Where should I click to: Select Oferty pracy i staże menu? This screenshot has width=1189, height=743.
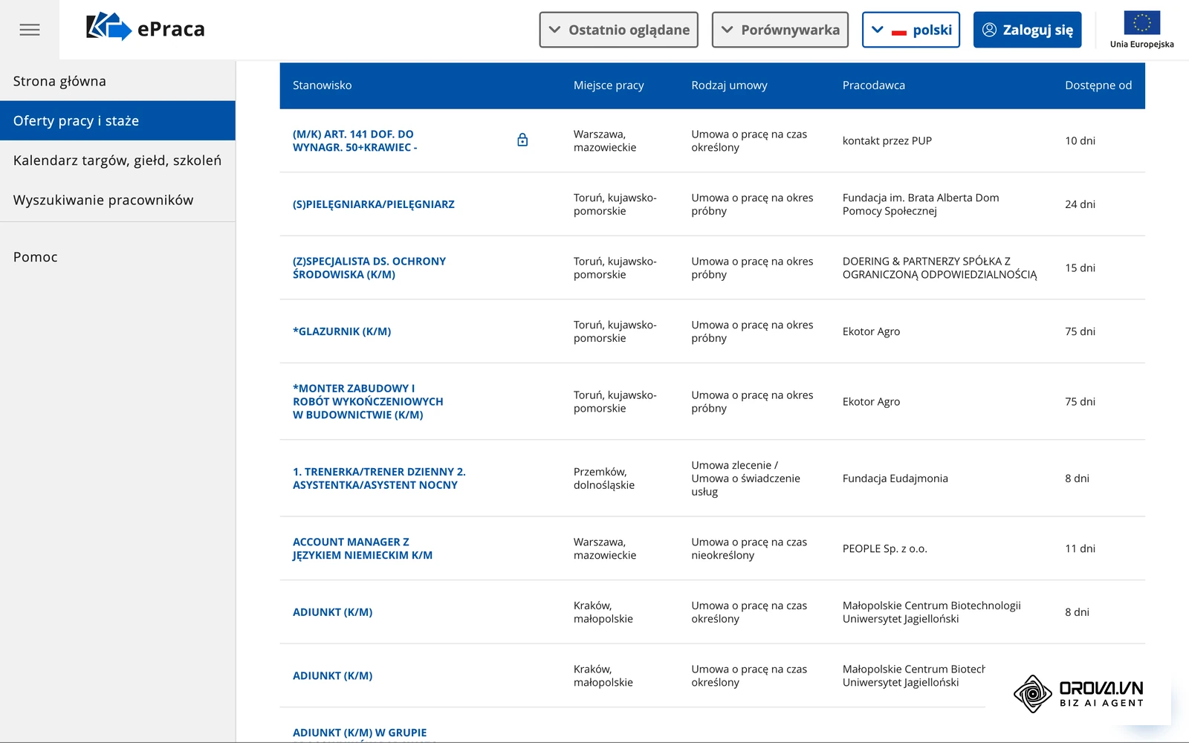click(117, 120)
